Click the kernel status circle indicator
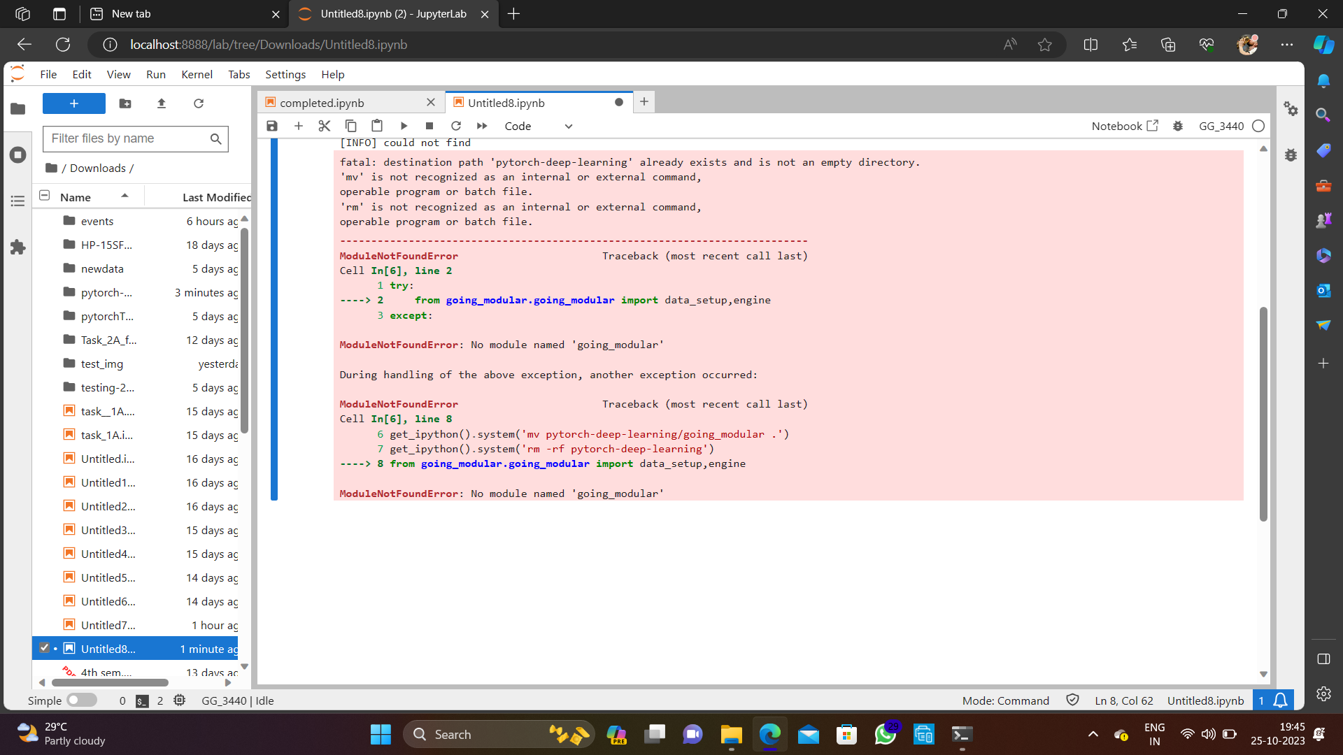 (1258, 126)
